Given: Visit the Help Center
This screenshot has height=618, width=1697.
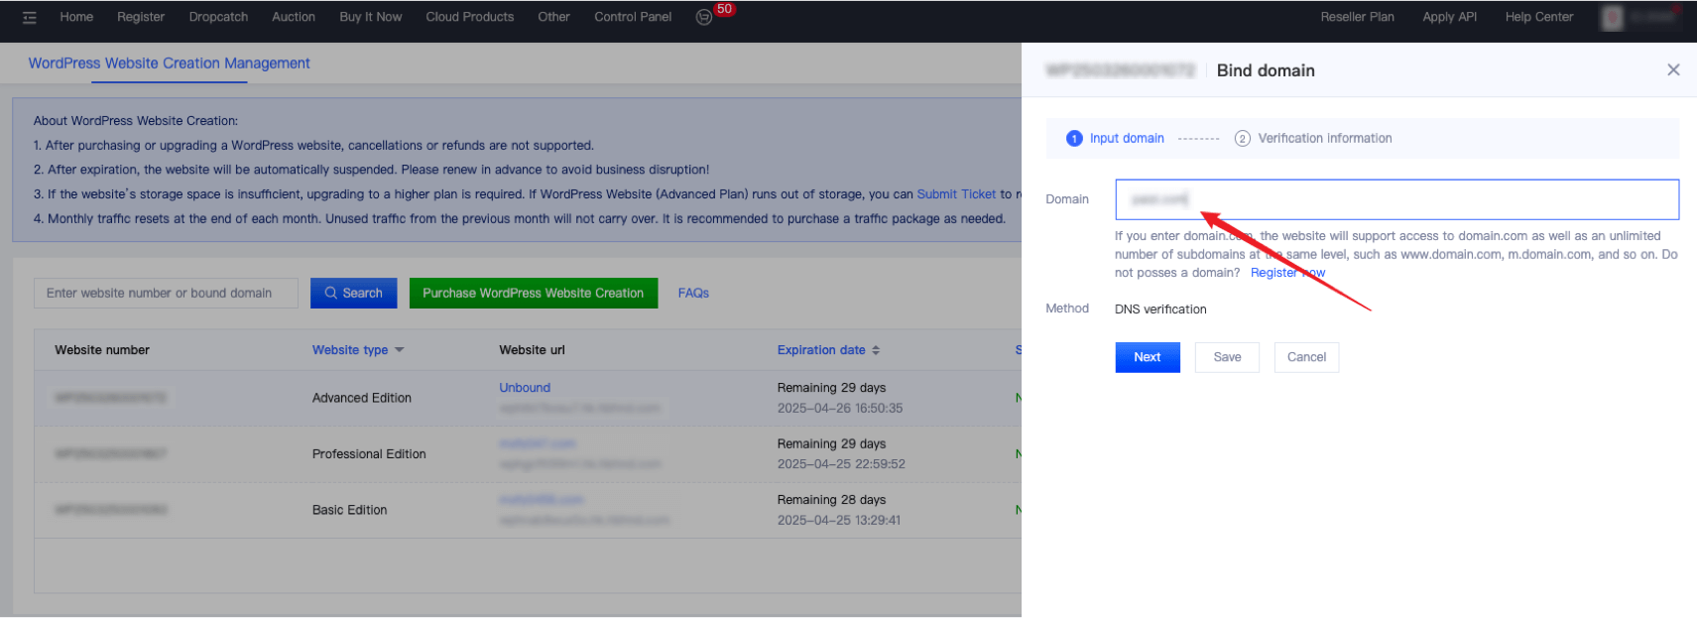Looking at the screenshot, I should [1539, 17].
